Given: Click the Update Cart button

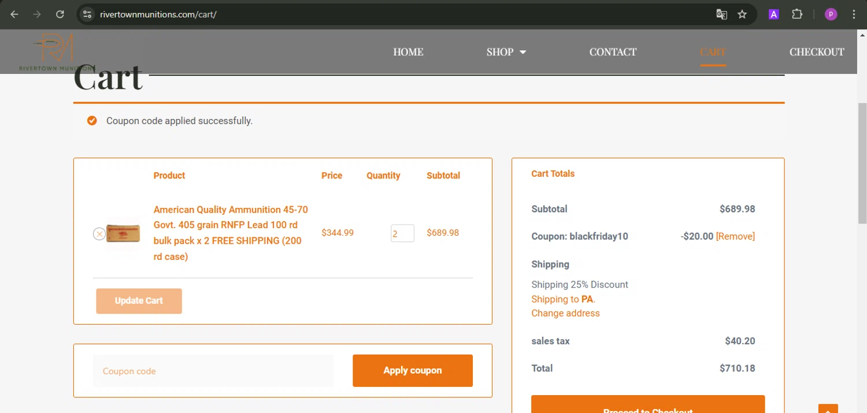Looking at the screenshot, I should 139,301.
